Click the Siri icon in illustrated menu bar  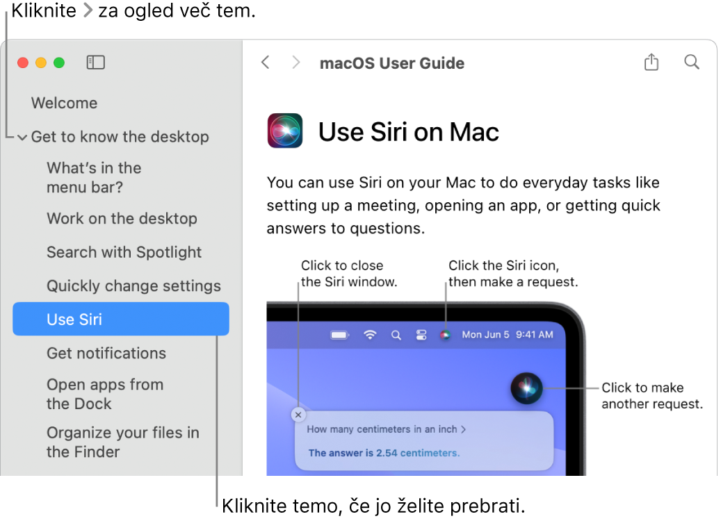[445, 335]
